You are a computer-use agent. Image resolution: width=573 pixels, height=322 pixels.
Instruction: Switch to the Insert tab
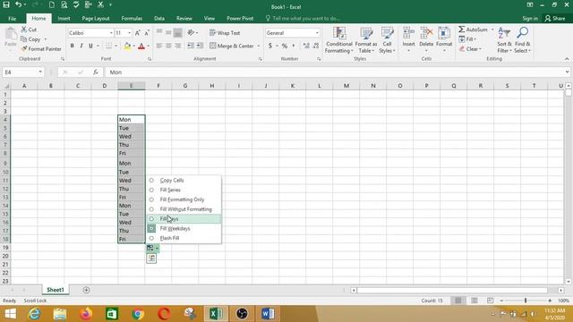(64, 18)
